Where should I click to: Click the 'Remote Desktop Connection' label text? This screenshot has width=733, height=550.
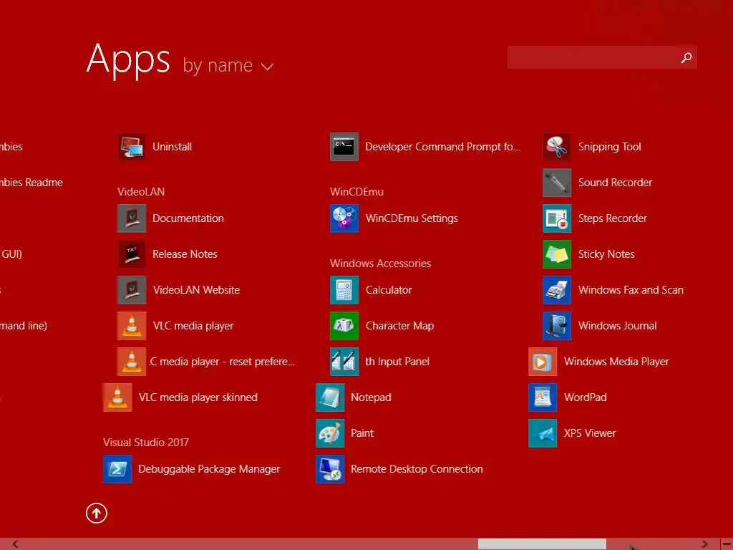417,469
